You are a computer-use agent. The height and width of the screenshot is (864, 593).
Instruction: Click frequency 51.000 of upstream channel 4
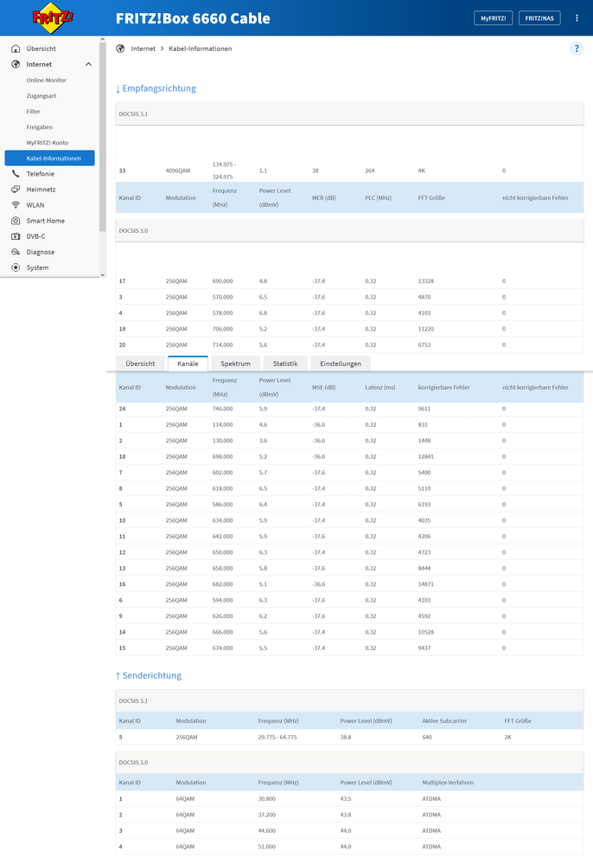point(267,847)
